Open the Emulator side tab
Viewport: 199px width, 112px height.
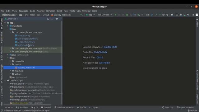[x=197, y=99]
